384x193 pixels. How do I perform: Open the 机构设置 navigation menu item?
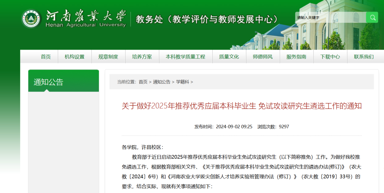tap(74, 57)
